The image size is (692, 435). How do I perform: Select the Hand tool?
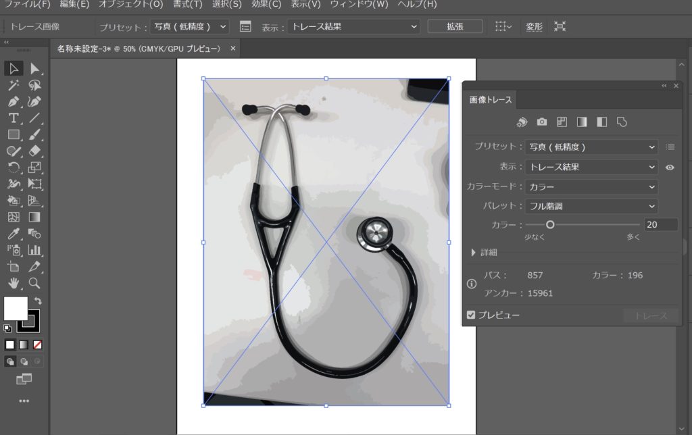[x=14, y=283]
